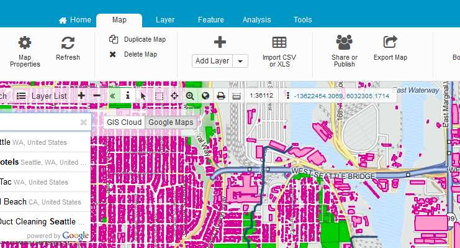Click the crosshair locate tool

point(174,96)
